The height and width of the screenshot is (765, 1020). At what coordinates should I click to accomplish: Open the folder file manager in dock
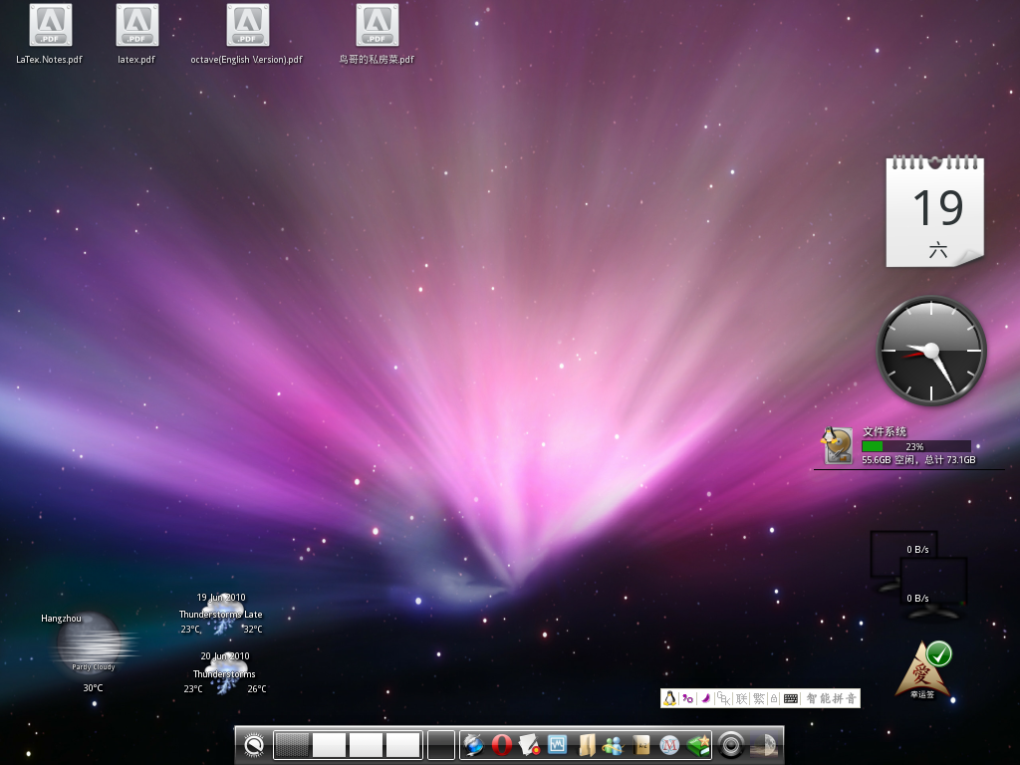pos(587,745)
